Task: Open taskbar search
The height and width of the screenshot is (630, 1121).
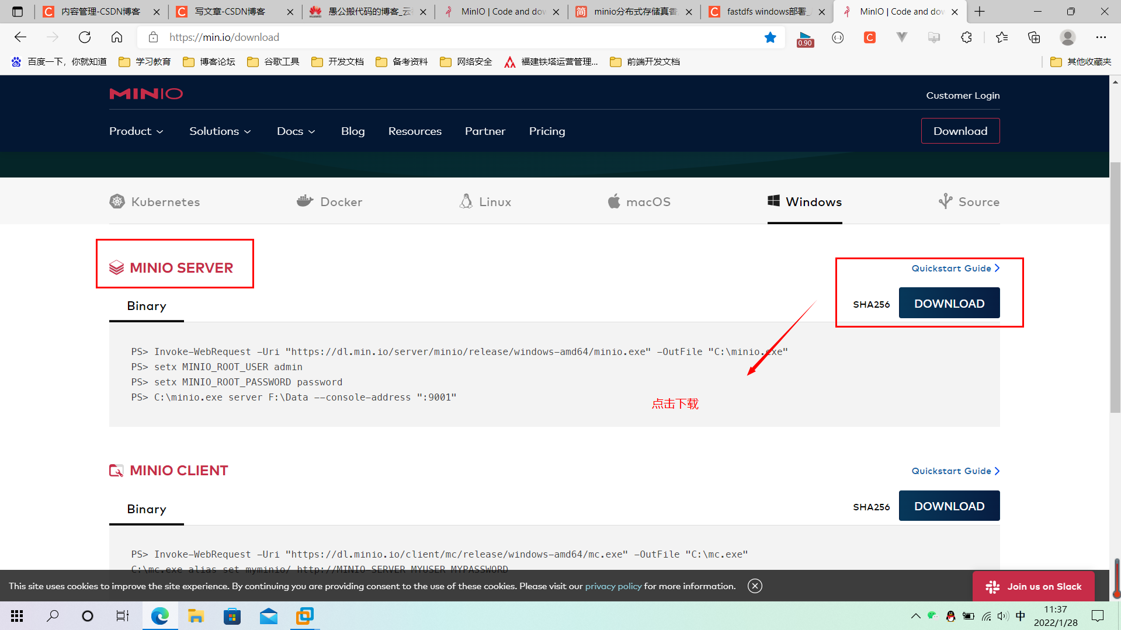Action: (53, 616)
